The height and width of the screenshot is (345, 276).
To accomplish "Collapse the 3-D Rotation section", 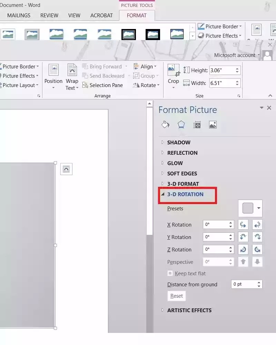I will pyautogui.click(x=162, y=194).
